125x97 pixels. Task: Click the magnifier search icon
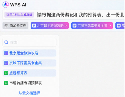coord(6,42)
